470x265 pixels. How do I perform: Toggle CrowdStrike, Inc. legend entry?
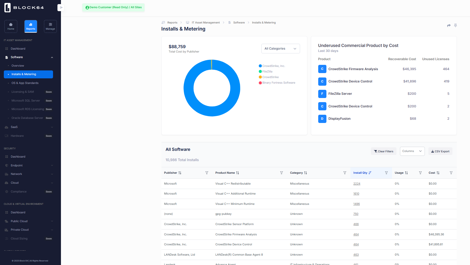pos(272,66)
